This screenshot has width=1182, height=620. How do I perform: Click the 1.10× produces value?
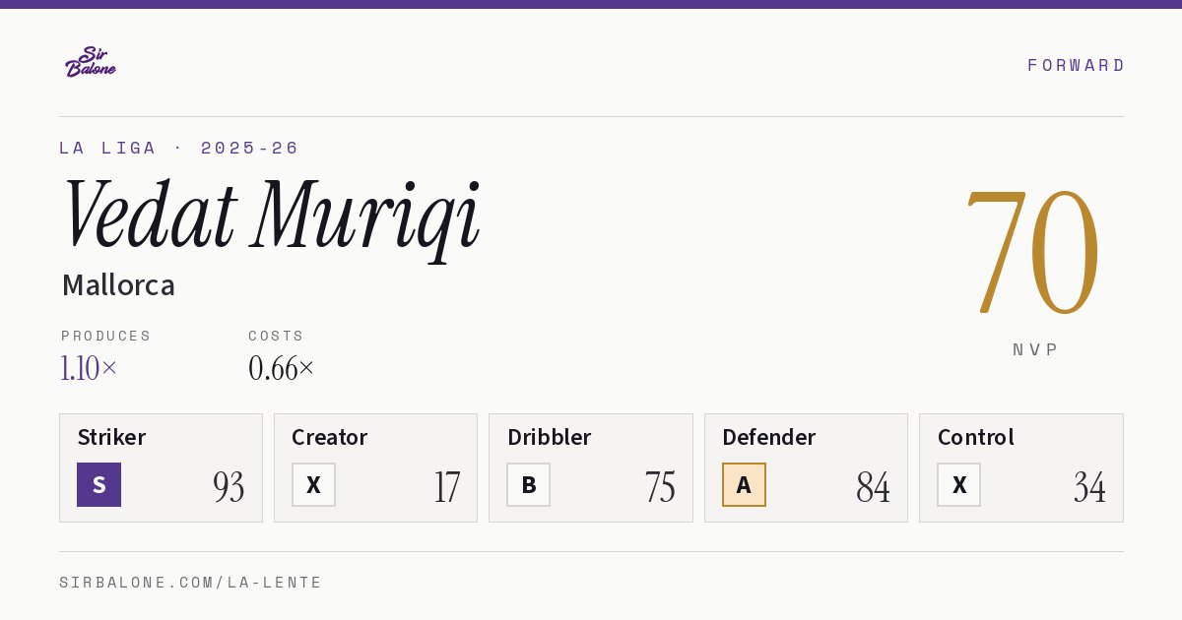89,368
